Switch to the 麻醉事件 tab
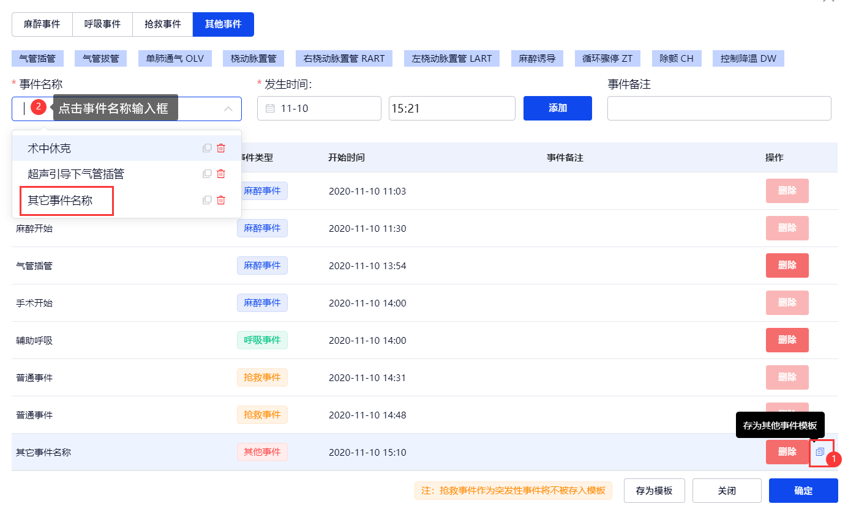Viewport: 848px width, 512px height. point(42,24)
